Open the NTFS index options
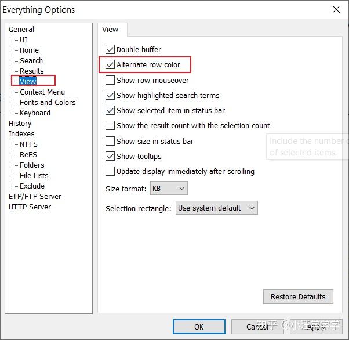The height and width of the screenshot is (340, 349). (28, 144)
